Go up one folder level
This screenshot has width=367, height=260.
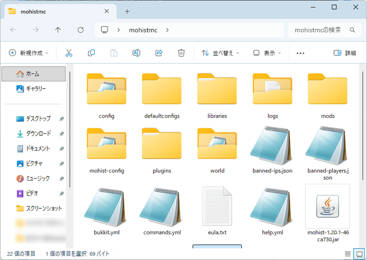pyautogui.click(x=58, y=30)
